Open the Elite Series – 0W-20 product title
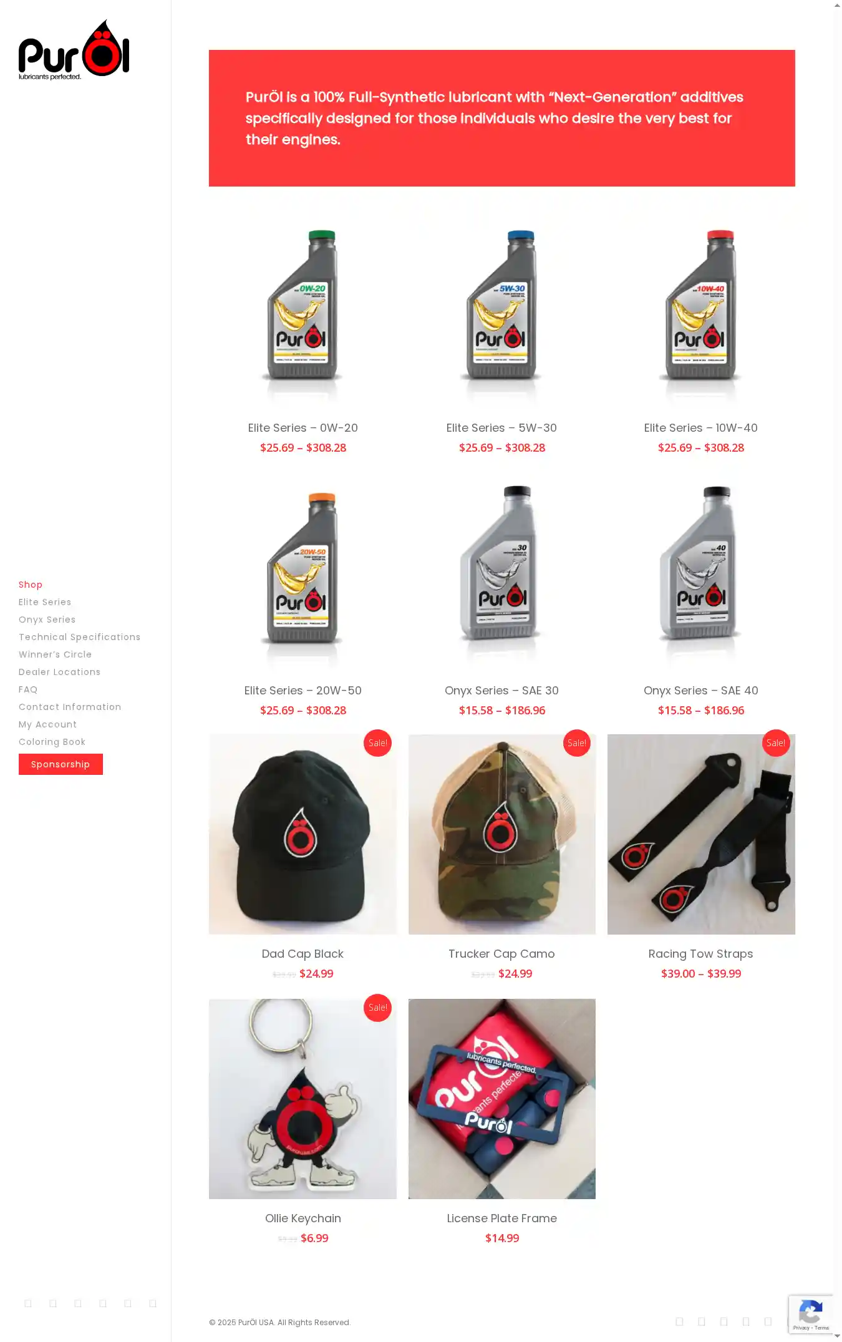 click(302, 428)
